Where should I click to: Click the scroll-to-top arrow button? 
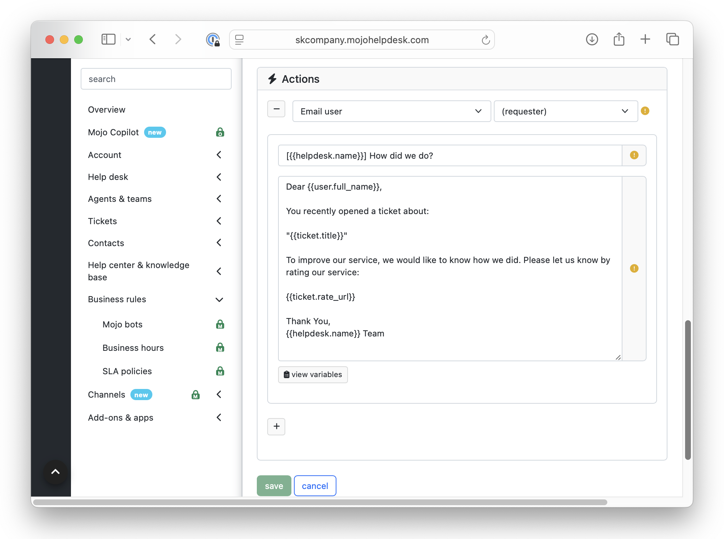(x=55, y=472)
